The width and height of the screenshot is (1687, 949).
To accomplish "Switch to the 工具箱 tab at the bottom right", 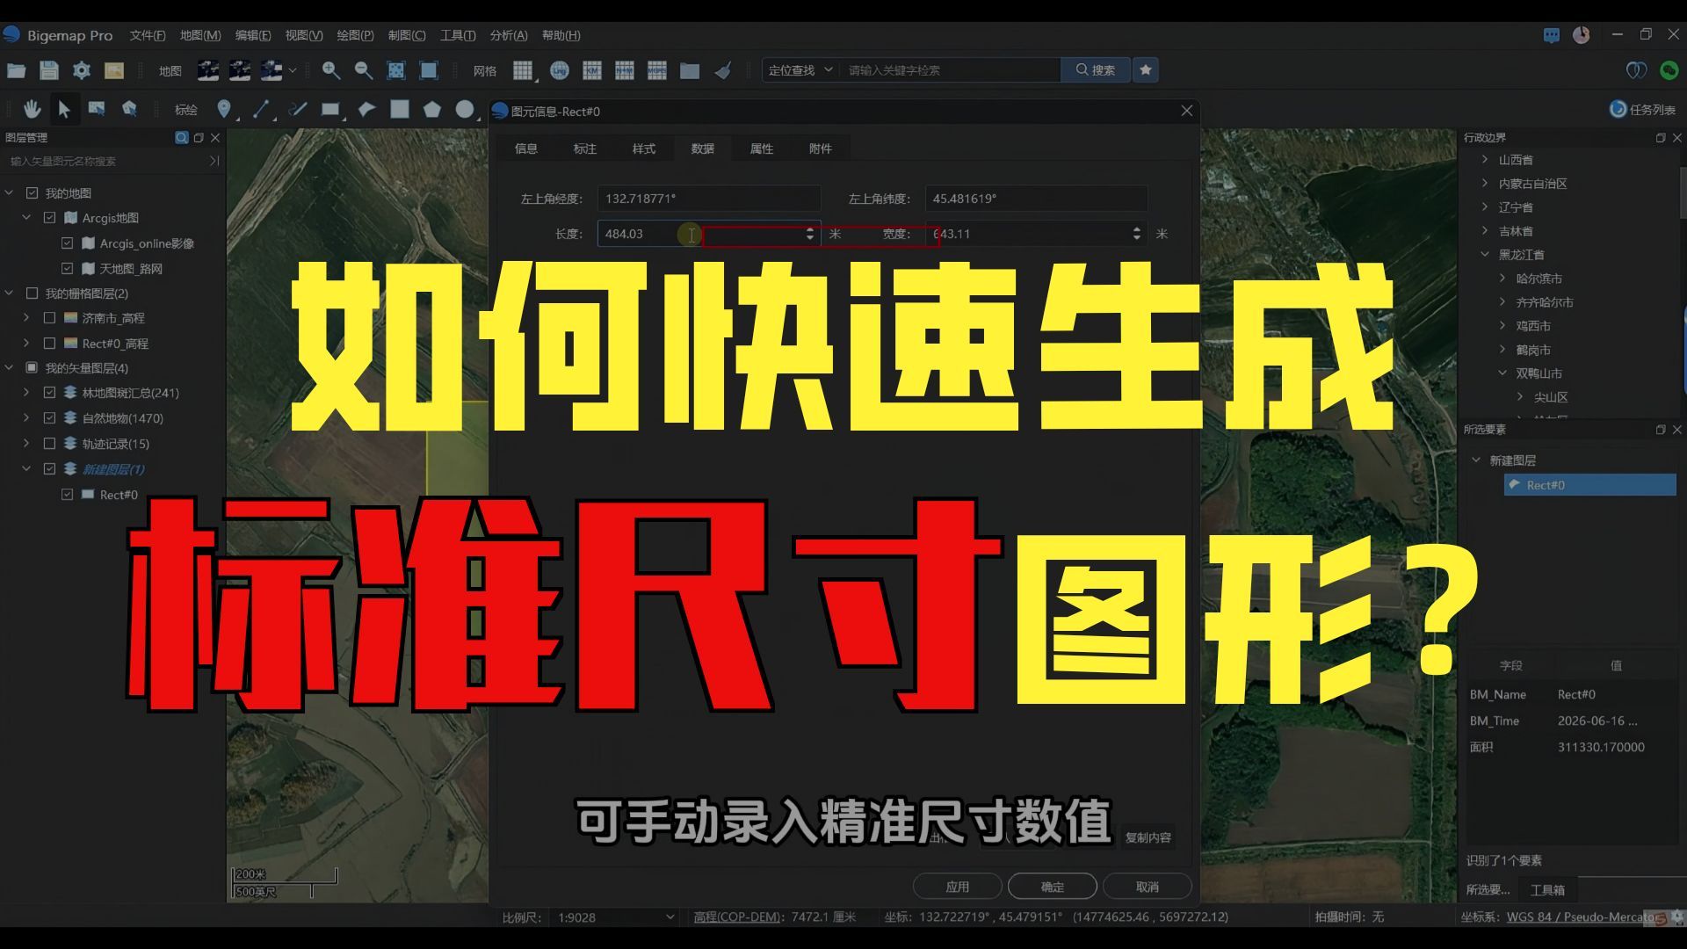I will (x=1547, y=890).
